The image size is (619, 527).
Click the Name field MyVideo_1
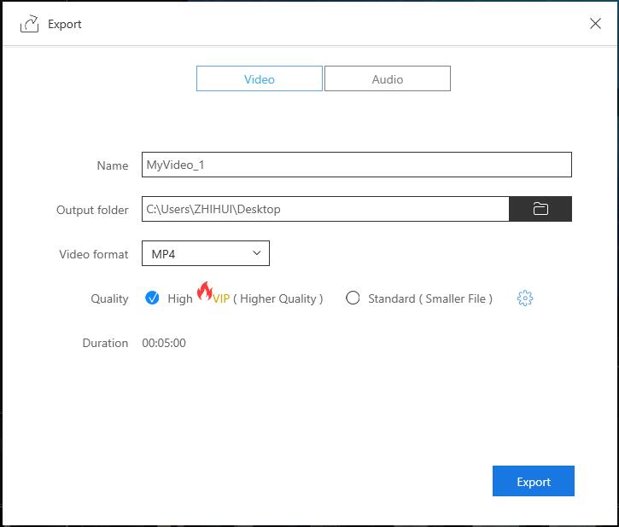tap(357, 165)
